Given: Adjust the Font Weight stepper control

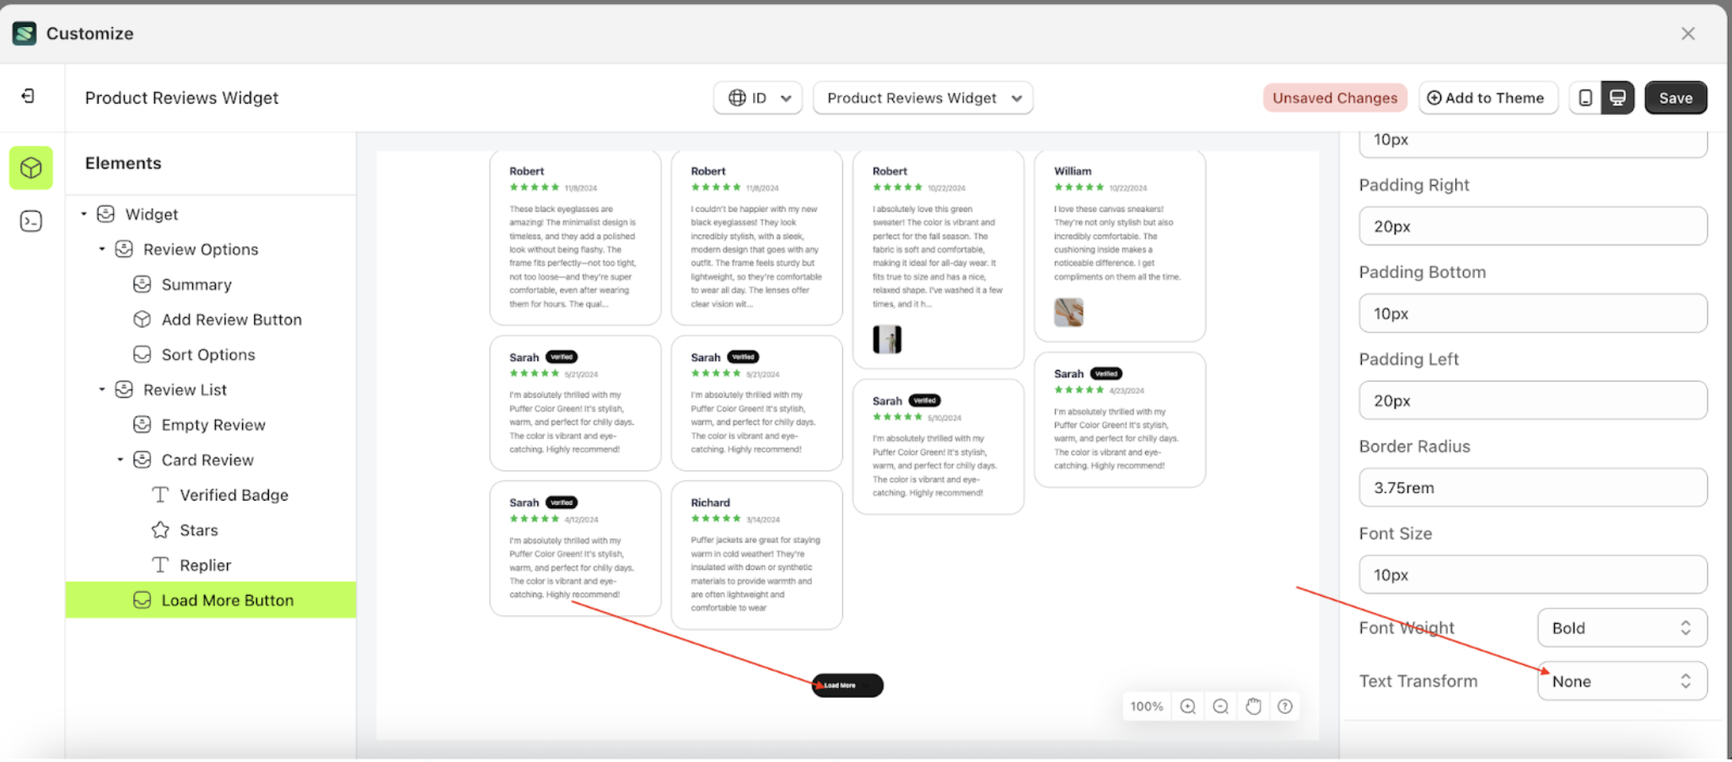Looking at the screenshot, I should (1686, 627).
